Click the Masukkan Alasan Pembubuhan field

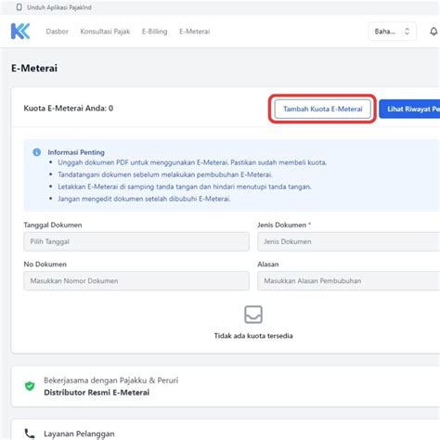pyautogui.click(x=349, y=281)
